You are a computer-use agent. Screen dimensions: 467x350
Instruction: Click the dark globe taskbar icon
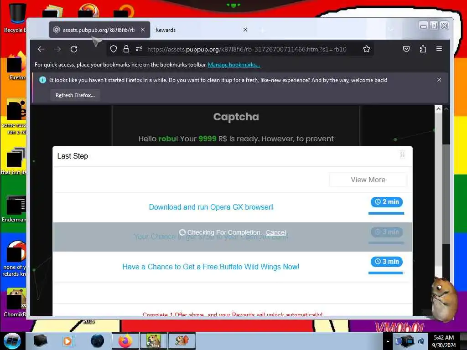click(98, 341)
